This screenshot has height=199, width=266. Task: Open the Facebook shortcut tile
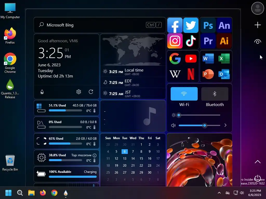point(175,25)
